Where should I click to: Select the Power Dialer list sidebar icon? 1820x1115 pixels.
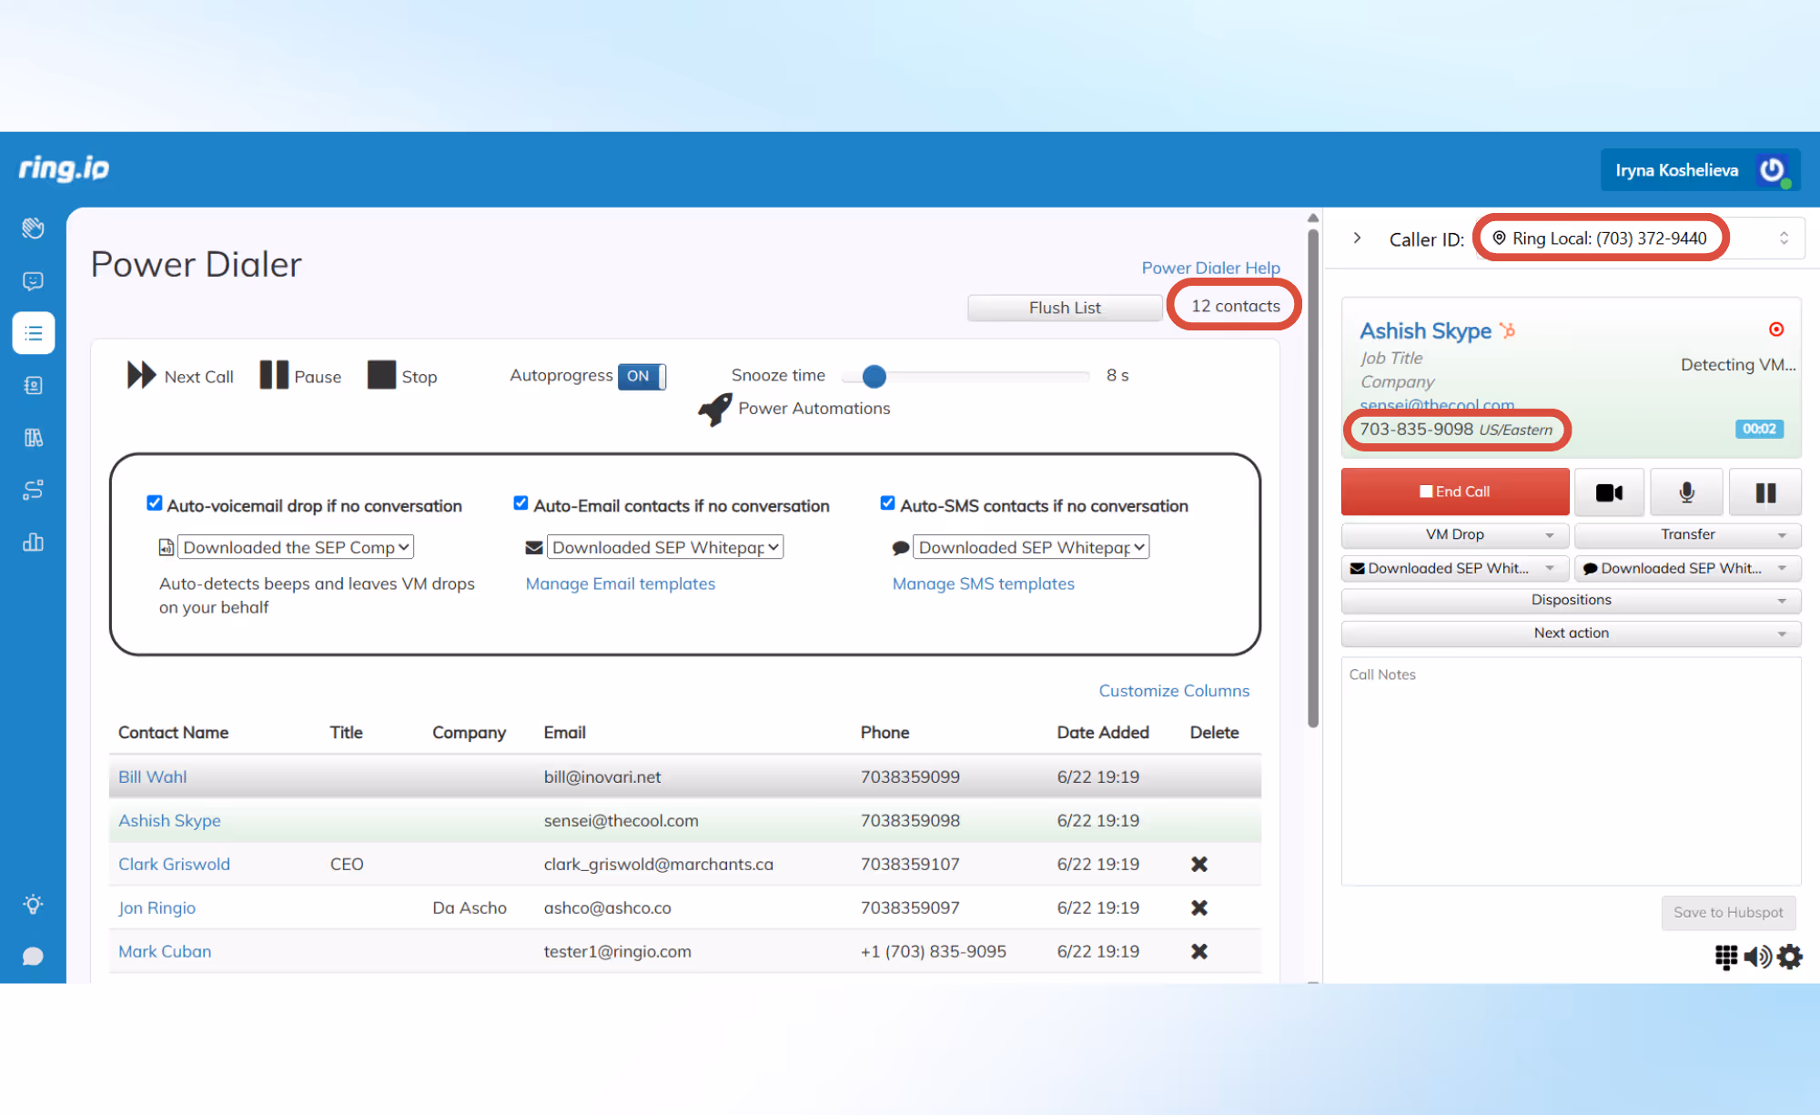(x=33, y=333)
